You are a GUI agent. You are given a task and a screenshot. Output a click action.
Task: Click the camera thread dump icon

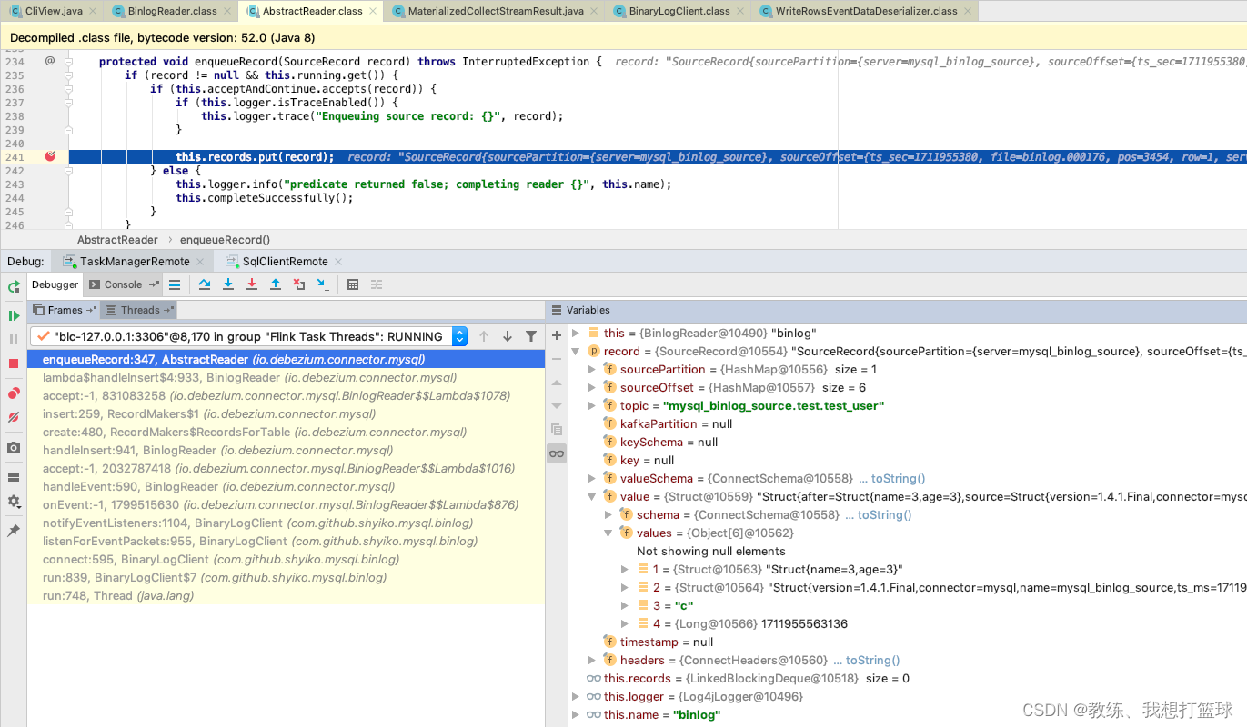pyautogui.click(x=14, y=447)
